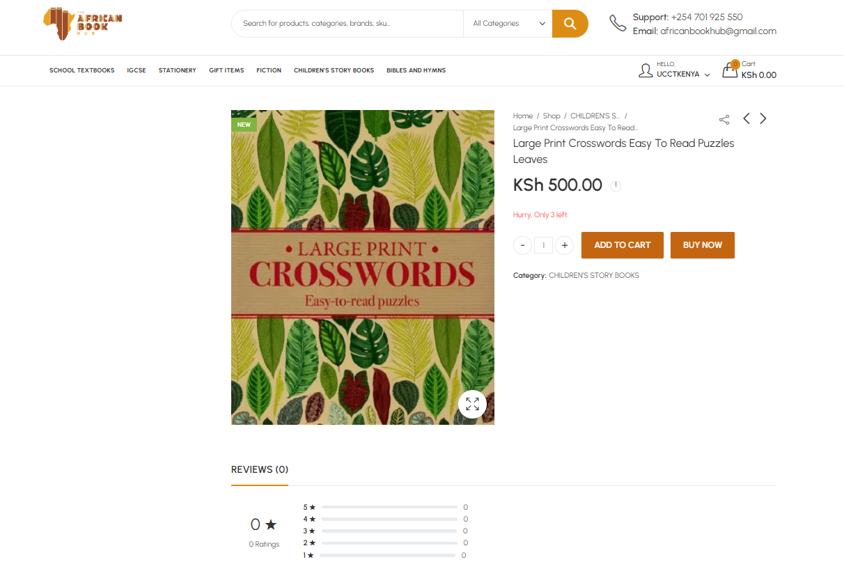Go to next product arrow

click(x=763, y=118)
